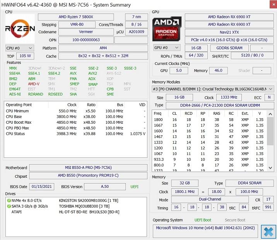Click the Memory Clock 1800.1 MHz field
This screenshot has width=277, height=240.
point(185,192)
